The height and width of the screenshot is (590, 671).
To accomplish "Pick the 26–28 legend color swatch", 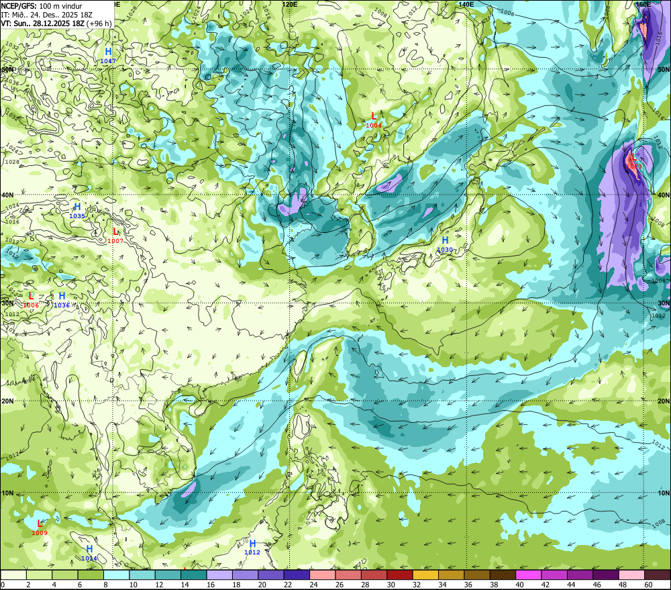I will tap(348, 575).
